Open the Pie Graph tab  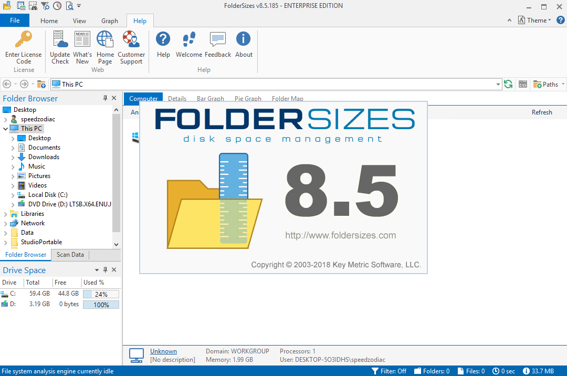248,98
